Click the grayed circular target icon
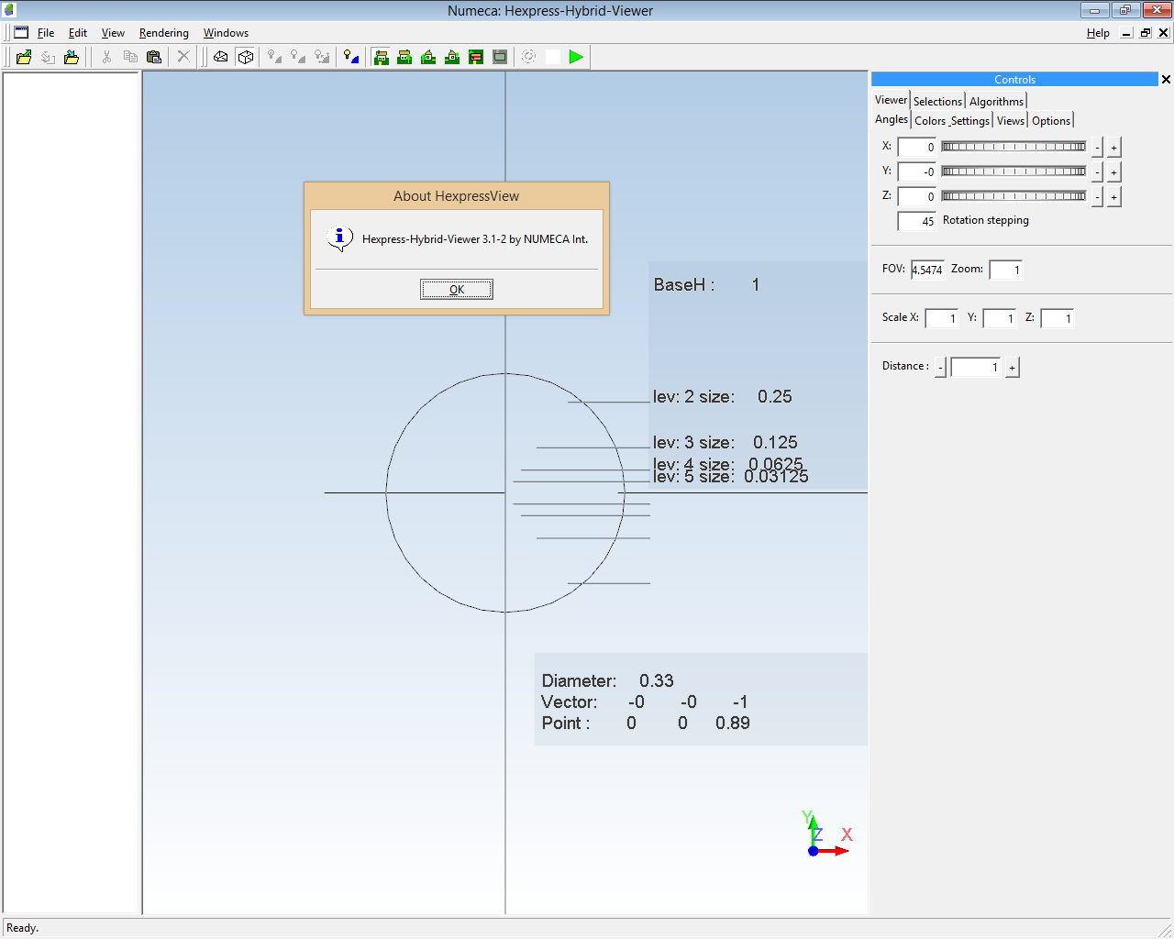This screenshot has width=1174, height=939. [x=529, y=57]
